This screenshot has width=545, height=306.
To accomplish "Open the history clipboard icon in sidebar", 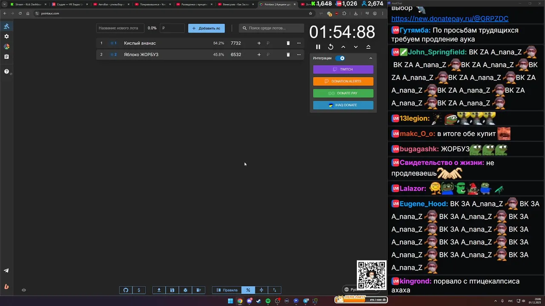I will [6, 57].
